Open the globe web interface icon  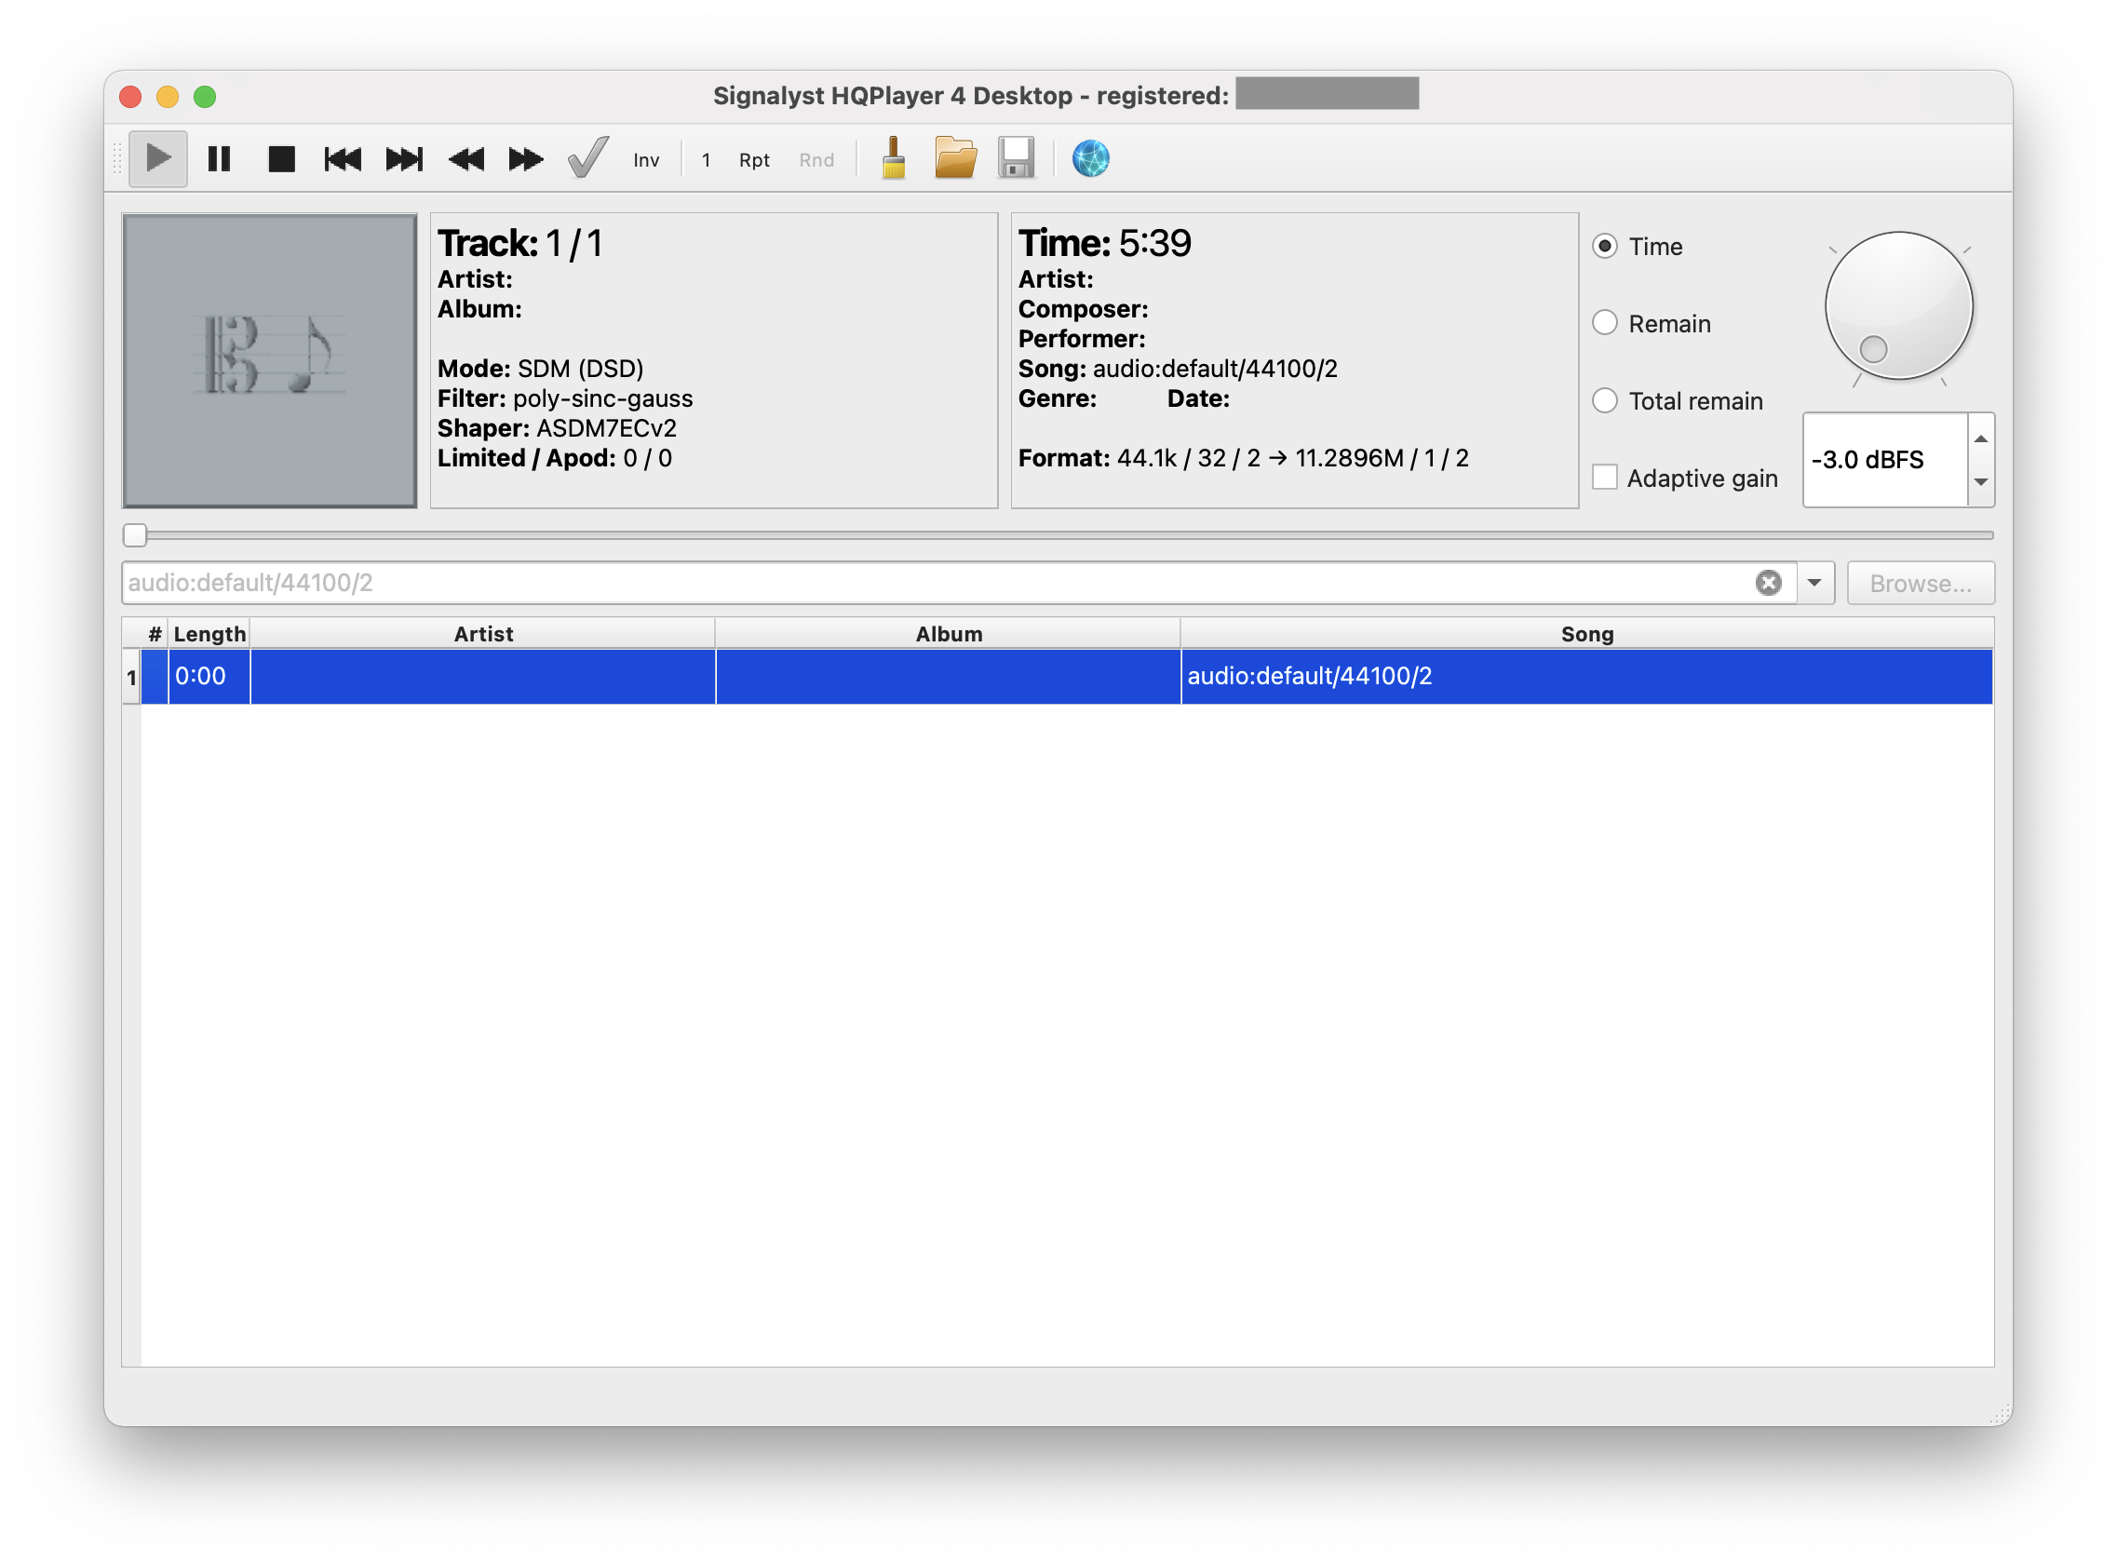click(x=1092, y=158)
